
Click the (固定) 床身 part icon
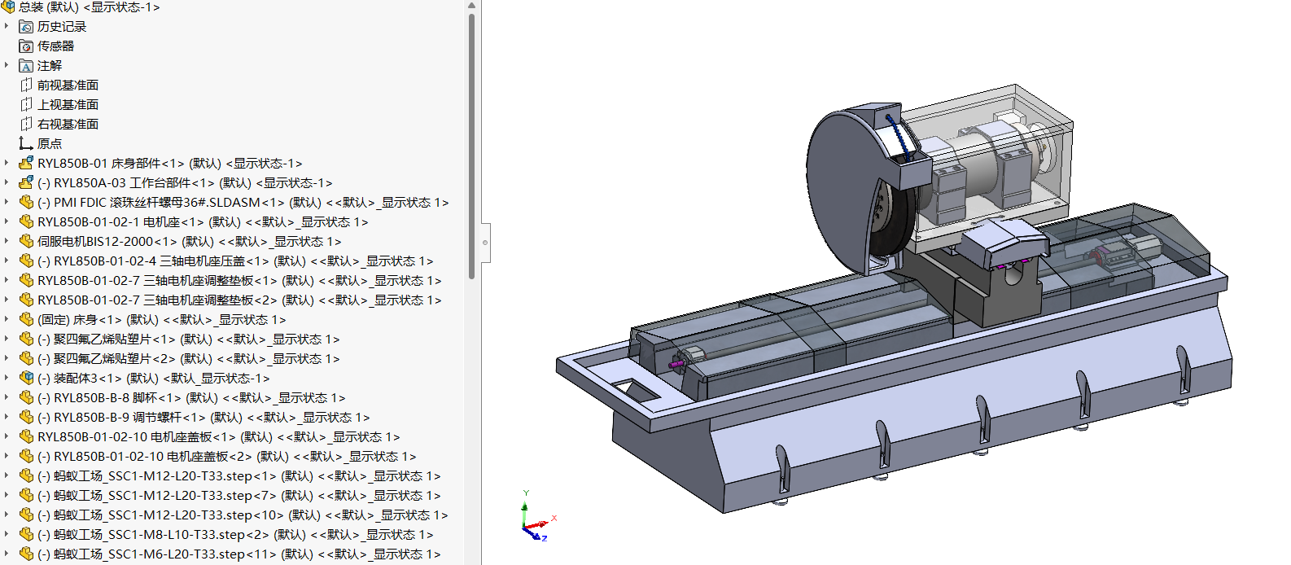[x=26, y=320]
